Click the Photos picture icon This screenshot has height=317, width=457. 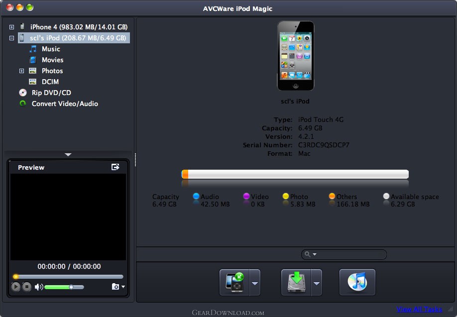tap(33, 71)
